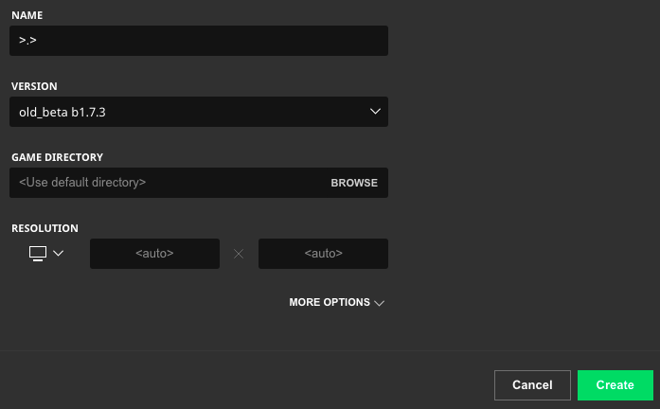The height and width of the screenshot is (409, 660).
Task: Click the resolution height auto field
Action: pos(323,254)
